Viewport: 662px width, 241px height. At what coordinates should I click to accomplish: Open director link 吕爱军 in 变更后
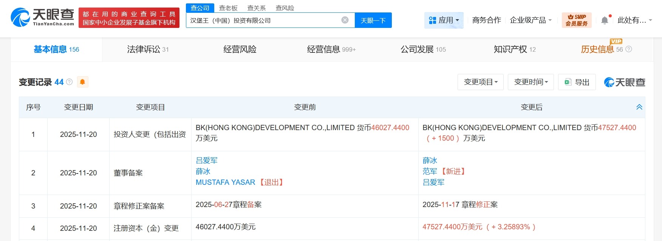[x=433, y=182]
